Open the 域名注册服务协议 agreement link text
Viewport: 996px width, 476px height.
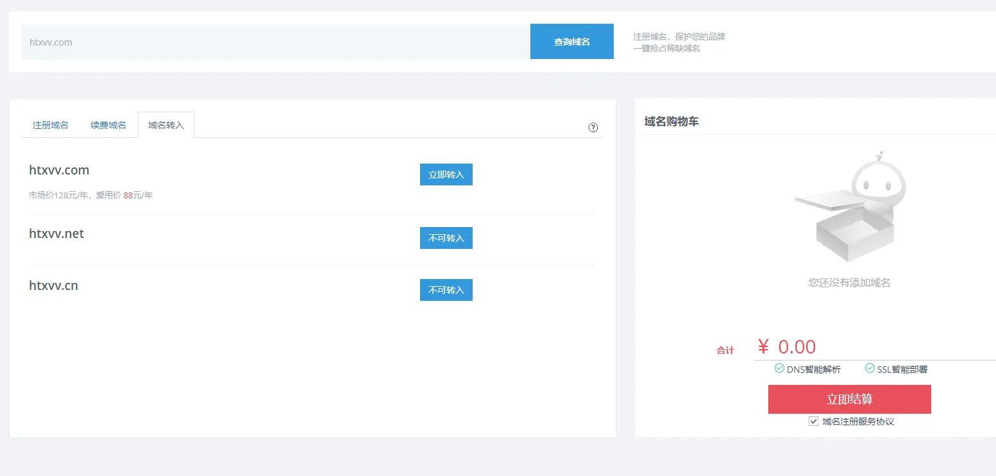(x=858, y=421)
